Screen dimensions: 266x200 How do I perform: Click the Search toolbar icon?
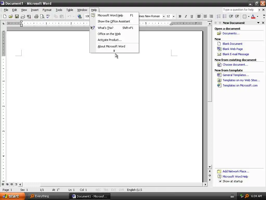(x=29, y=16)
